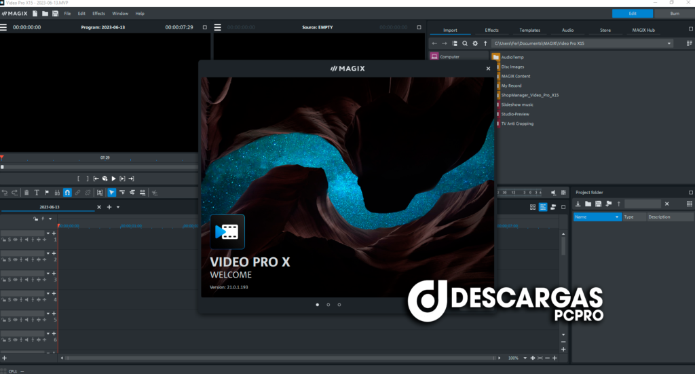695x374 pixels.
Task: Open the Effects menu in menu bar
Action: tap(98, 14)
